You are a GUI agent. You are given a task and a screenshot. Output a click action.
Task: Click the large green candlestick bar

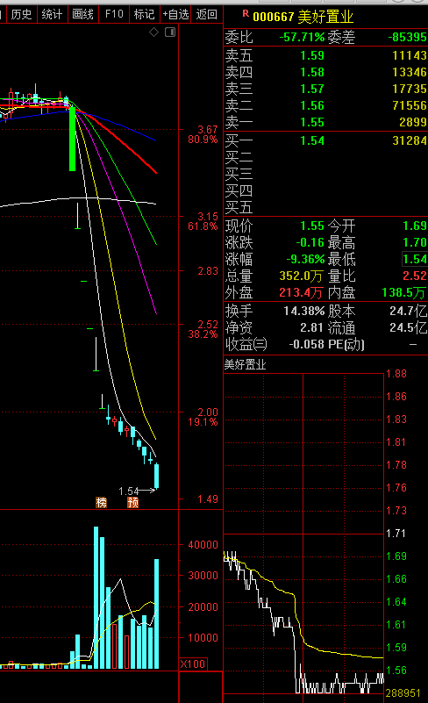[x=73, y=138]
